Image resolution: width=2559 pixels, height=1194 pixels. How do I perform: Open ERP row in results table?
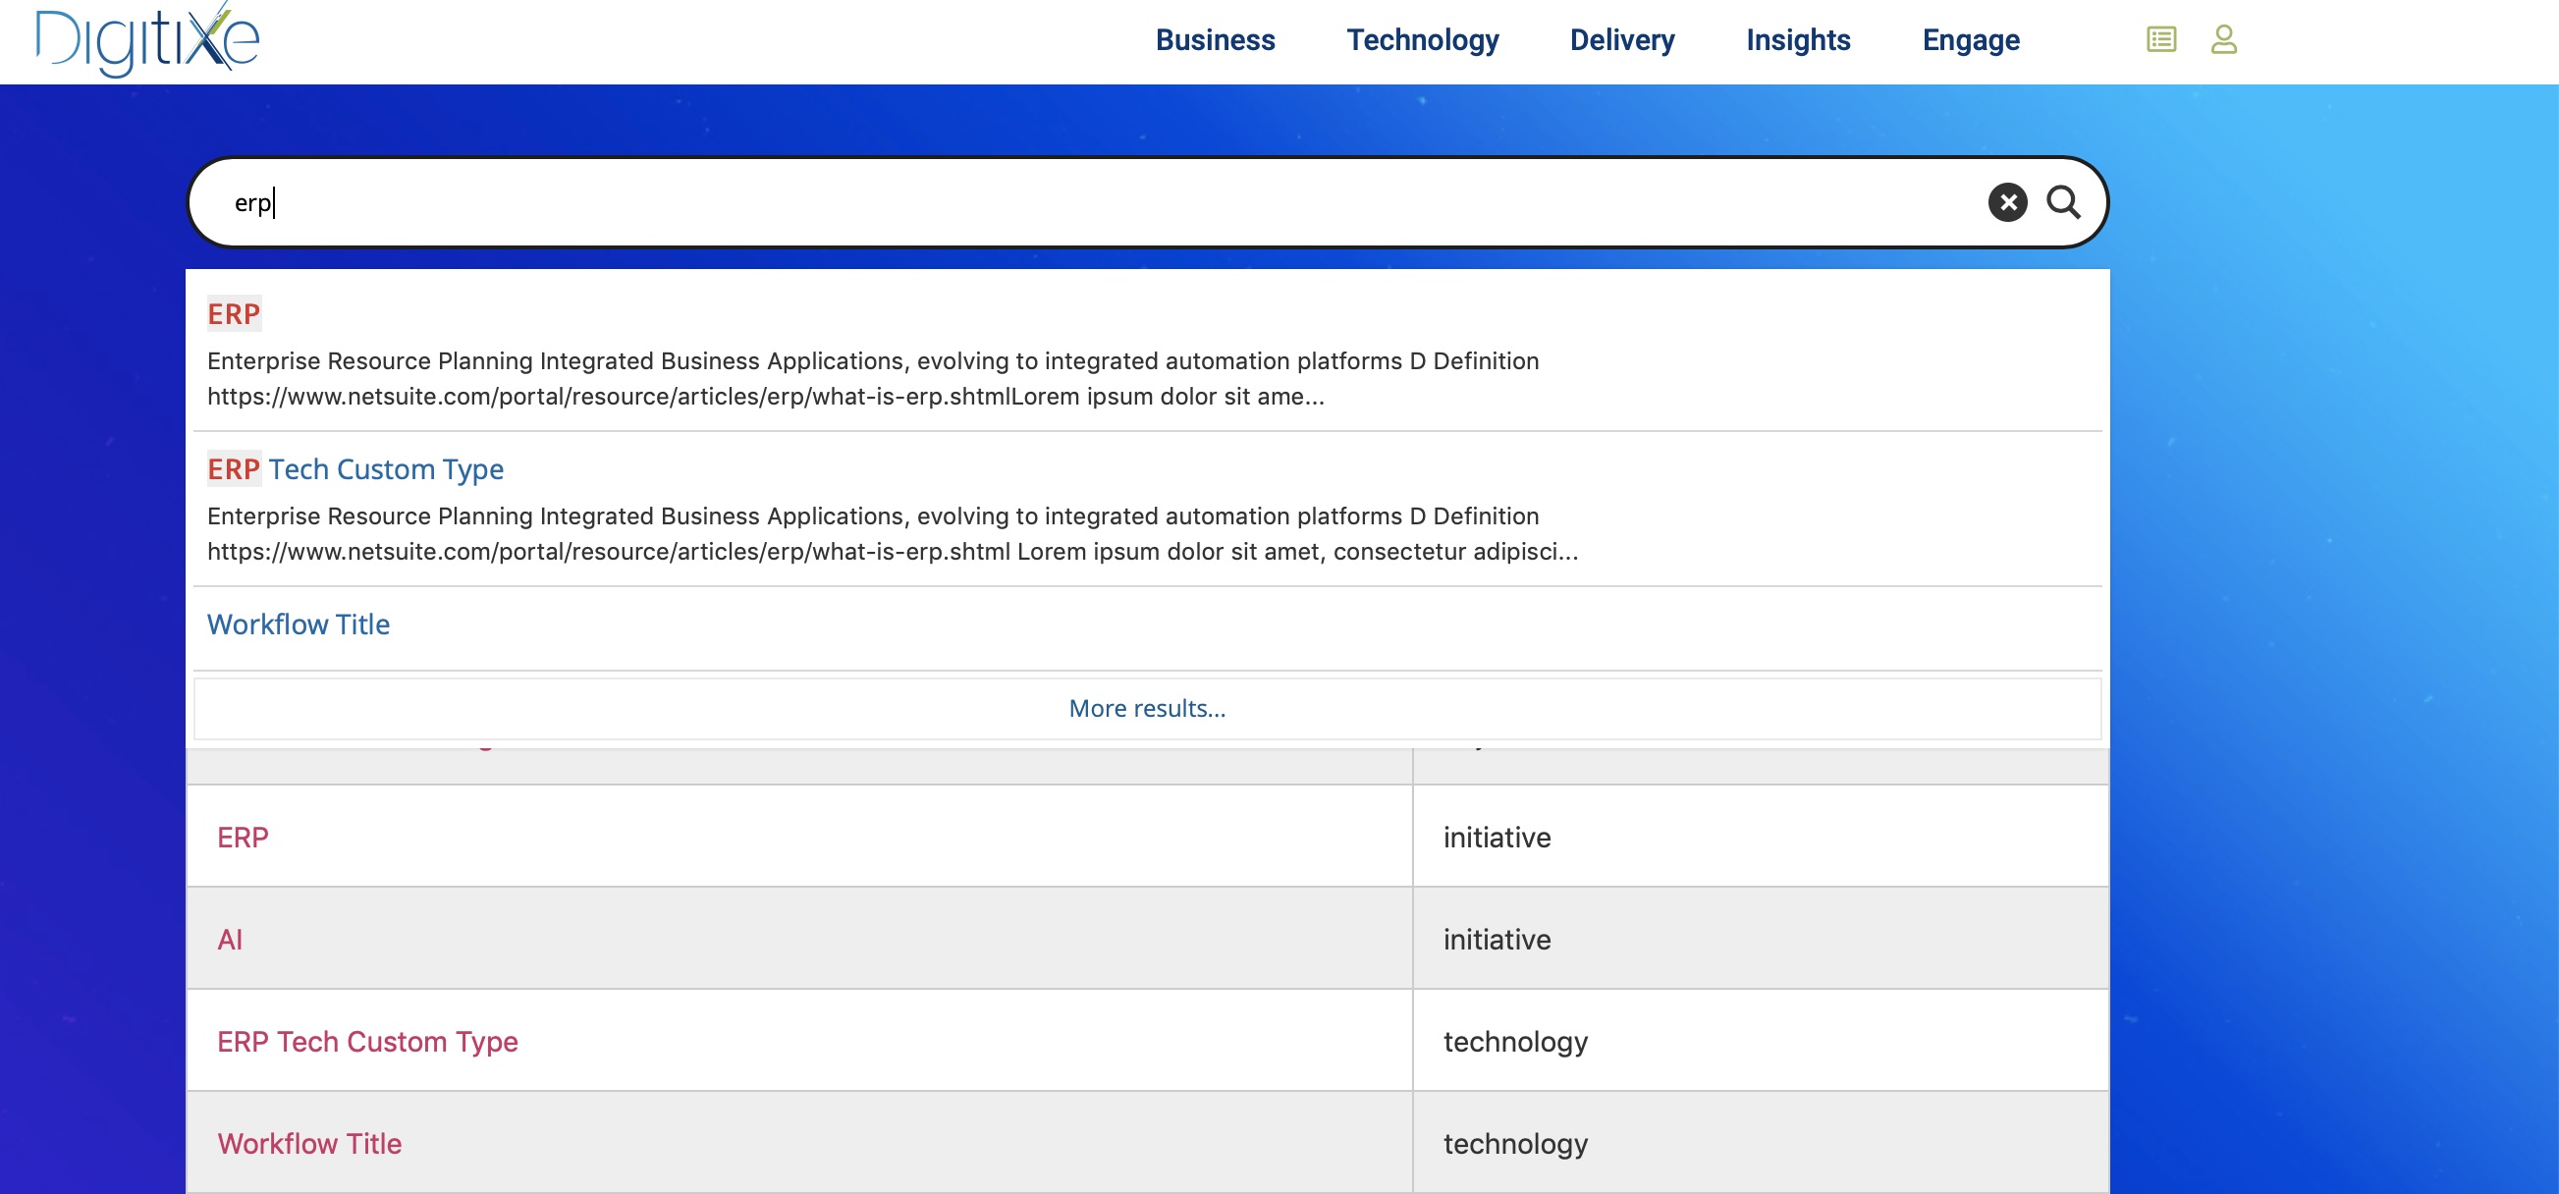coord(243,838)
